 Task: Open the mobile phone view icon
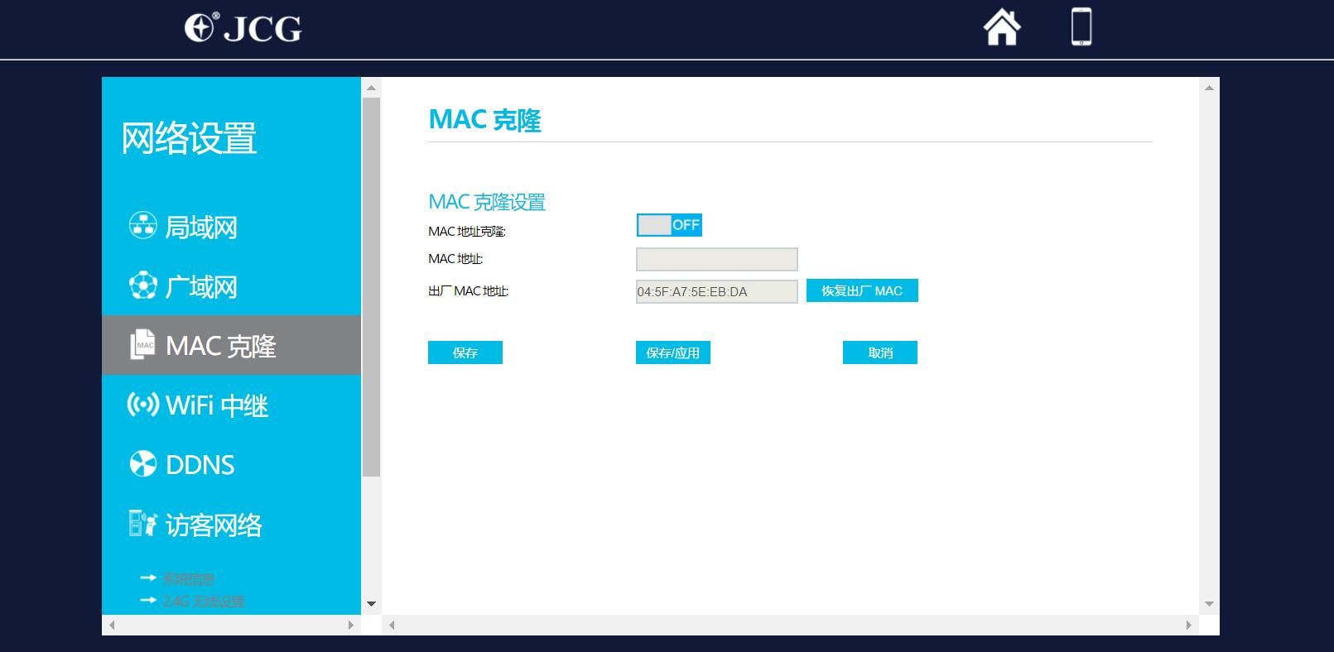pos(1081,26)
